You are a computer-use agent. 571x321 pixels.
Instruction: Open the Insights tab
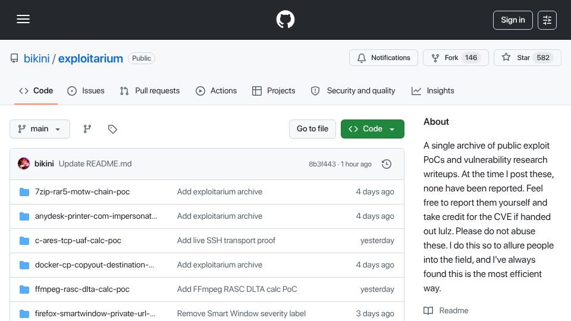pyautogui.click(x=432, y=90)
